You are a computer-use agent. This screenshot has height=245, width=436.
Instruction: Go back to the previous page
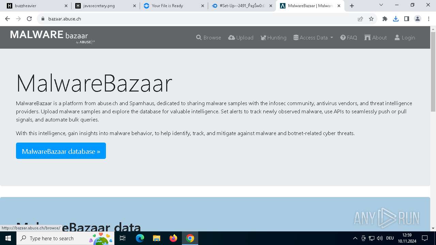click(7, 19)
